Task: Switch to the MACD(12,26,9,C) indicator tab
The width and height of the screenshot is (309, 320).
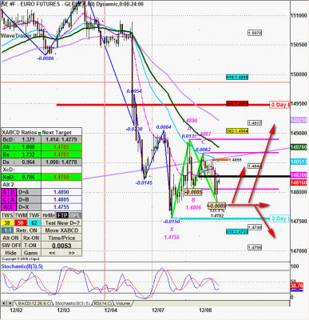Action: [x=34, y=303]
